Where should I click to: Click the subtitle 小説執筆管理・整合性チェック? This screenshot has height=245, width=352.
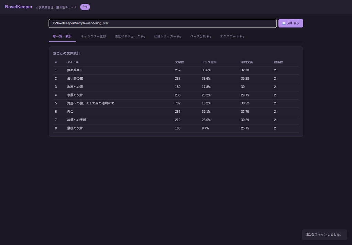pos(56,7)
